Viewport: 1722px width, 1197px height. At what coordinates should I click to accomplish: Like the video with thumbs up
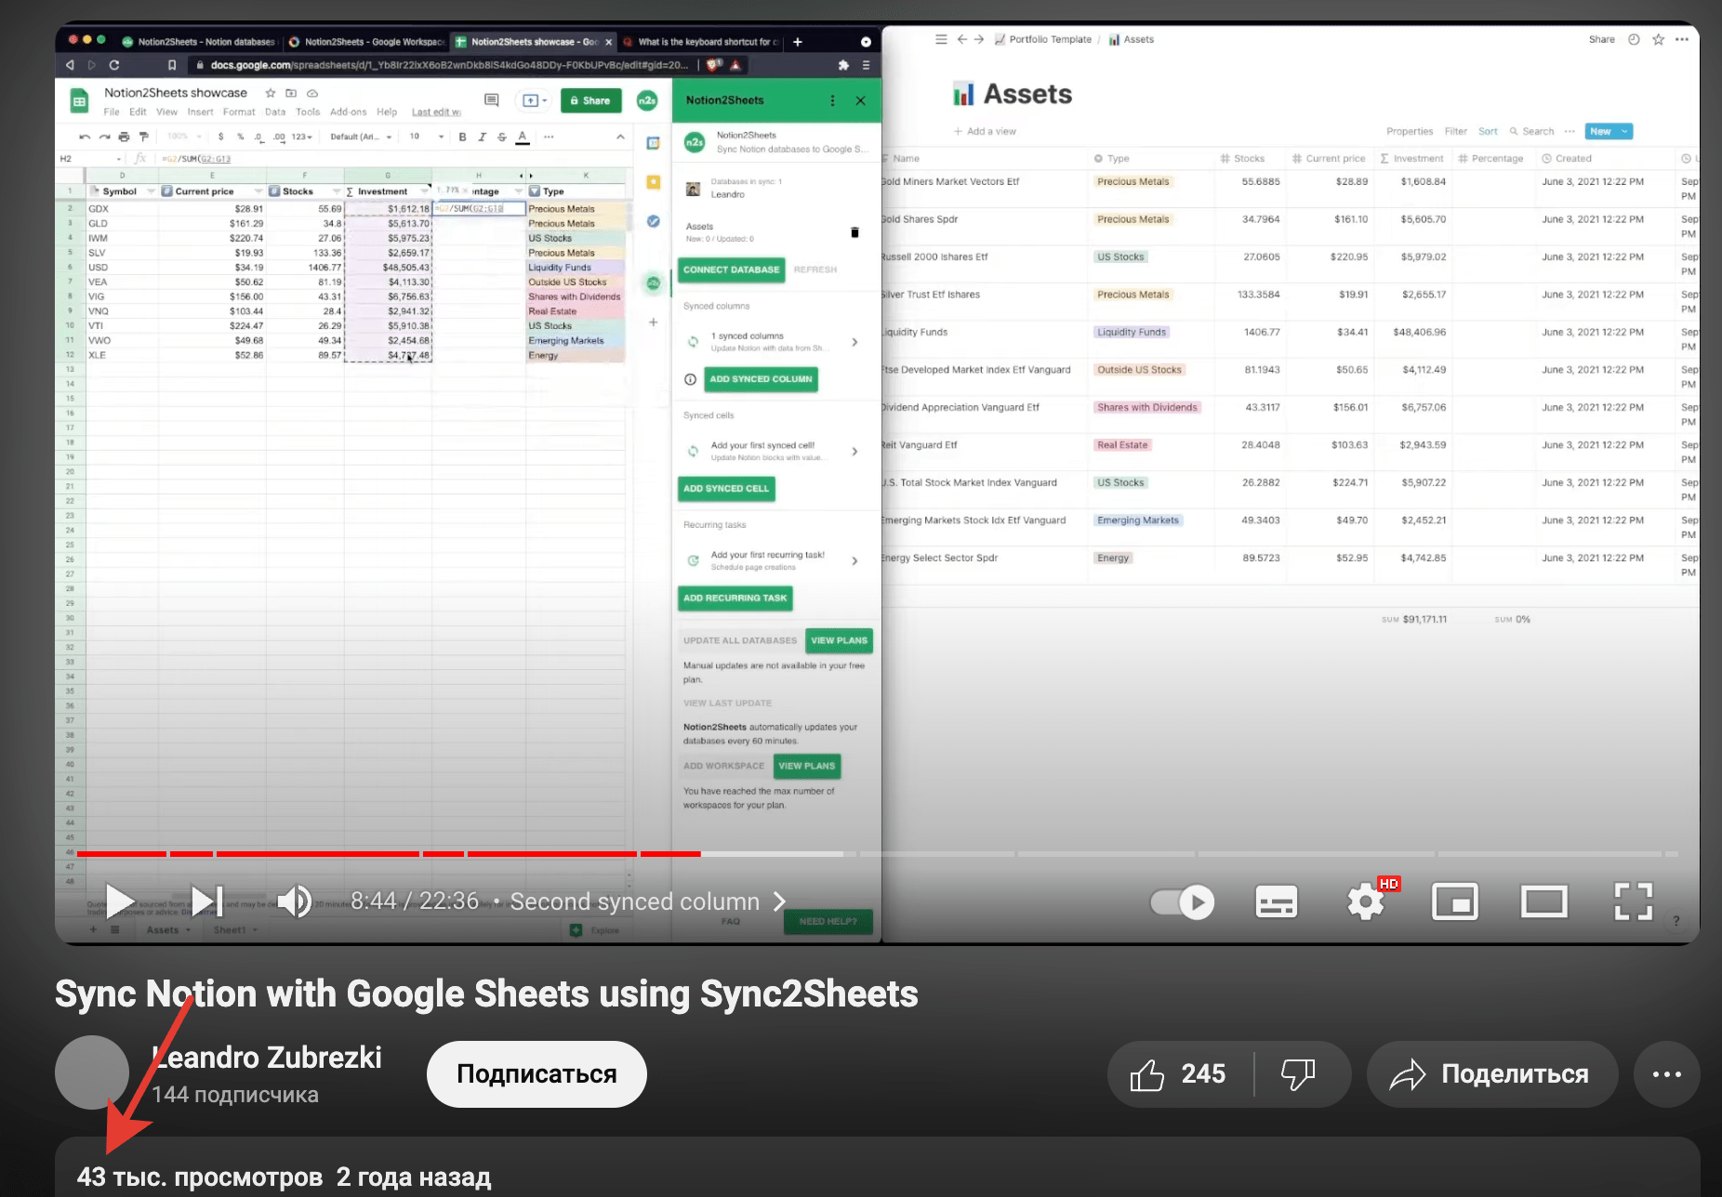(1179, 1074)
